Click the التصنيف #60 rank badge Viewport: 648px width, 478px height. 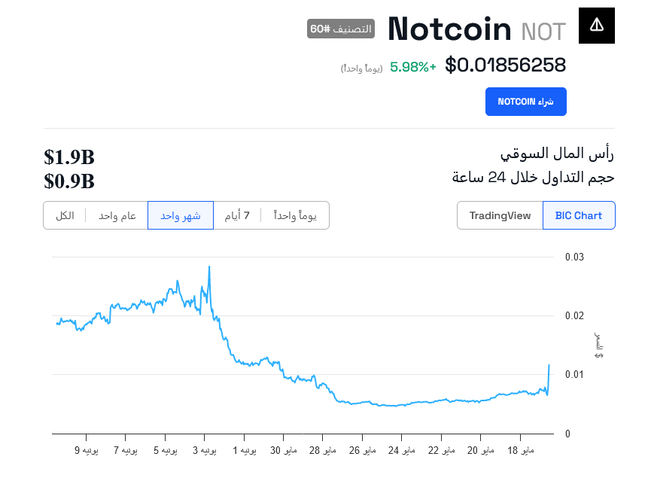tap(341, 29)
